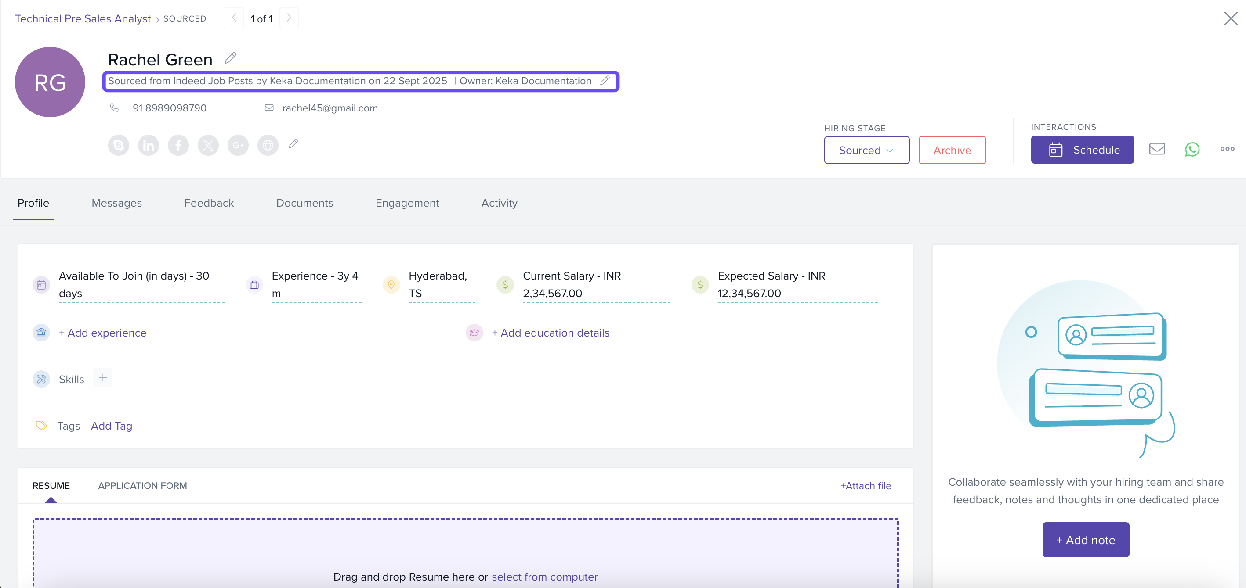The width and height of the screenshot is (1246, 588).
Task: Click the Facebook social profile icon
Action: coord(178,145)
